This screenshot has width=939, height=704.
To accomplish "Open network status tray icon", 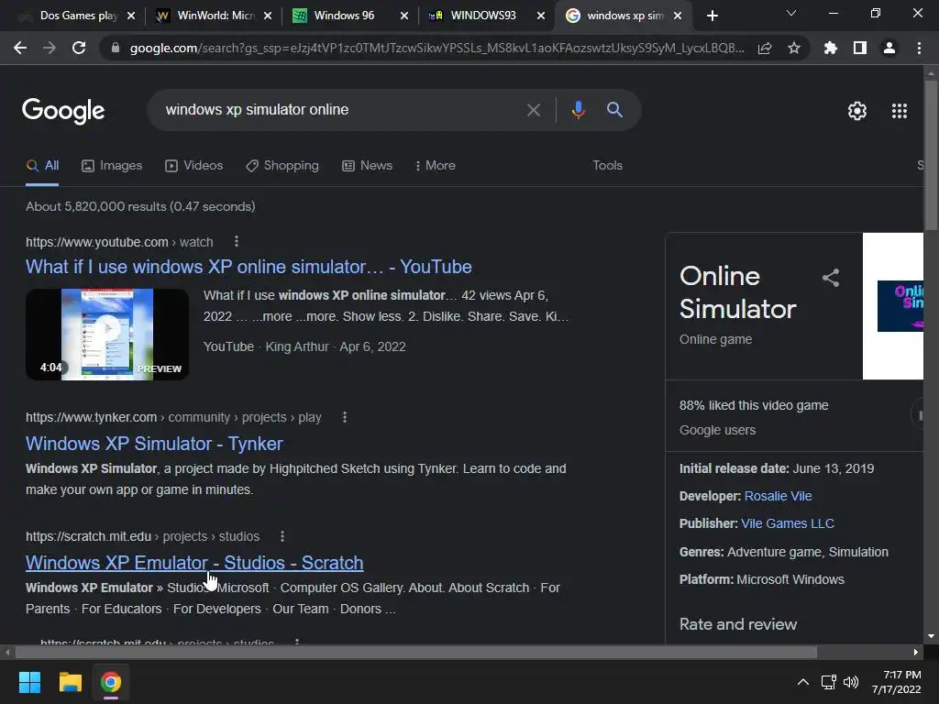I will click(x=828, y=682).
